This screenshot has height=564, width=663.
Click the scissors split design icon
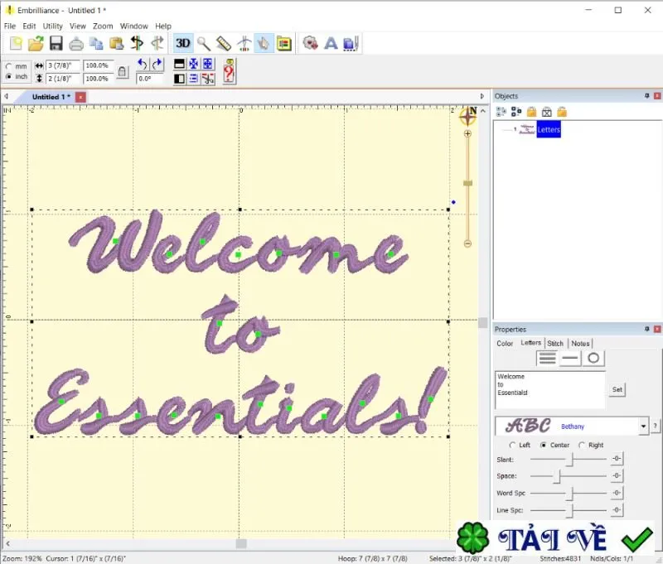coord(208,79)
